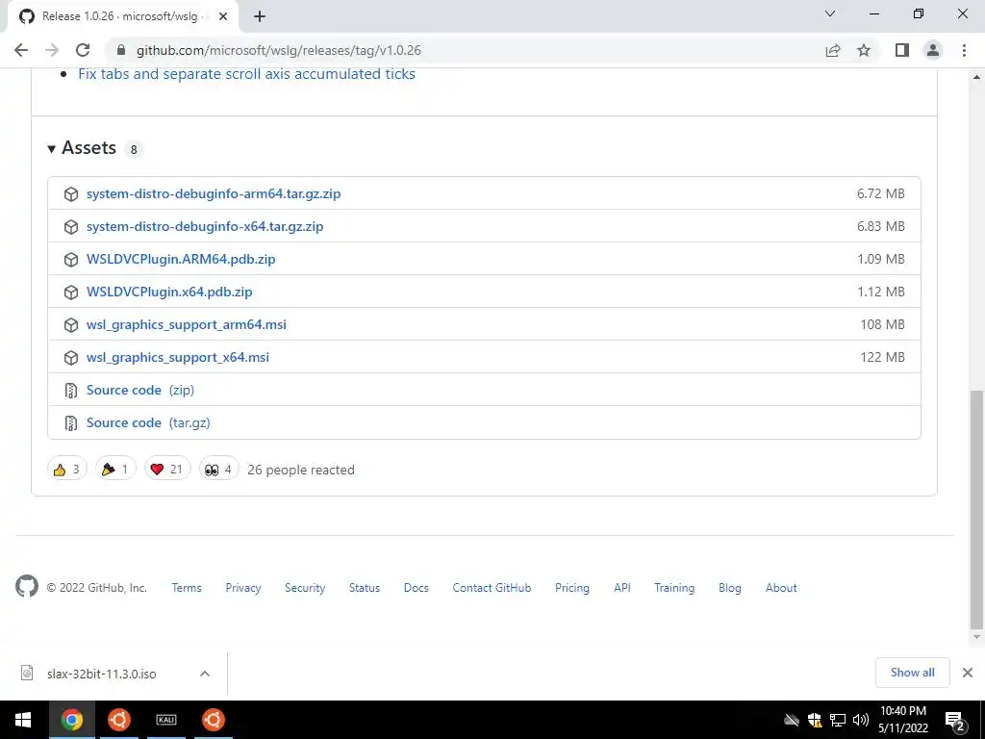Close the Release 1.0.26 tab
The height and width of the screenshot is (739, 985).
click(223, 16)
